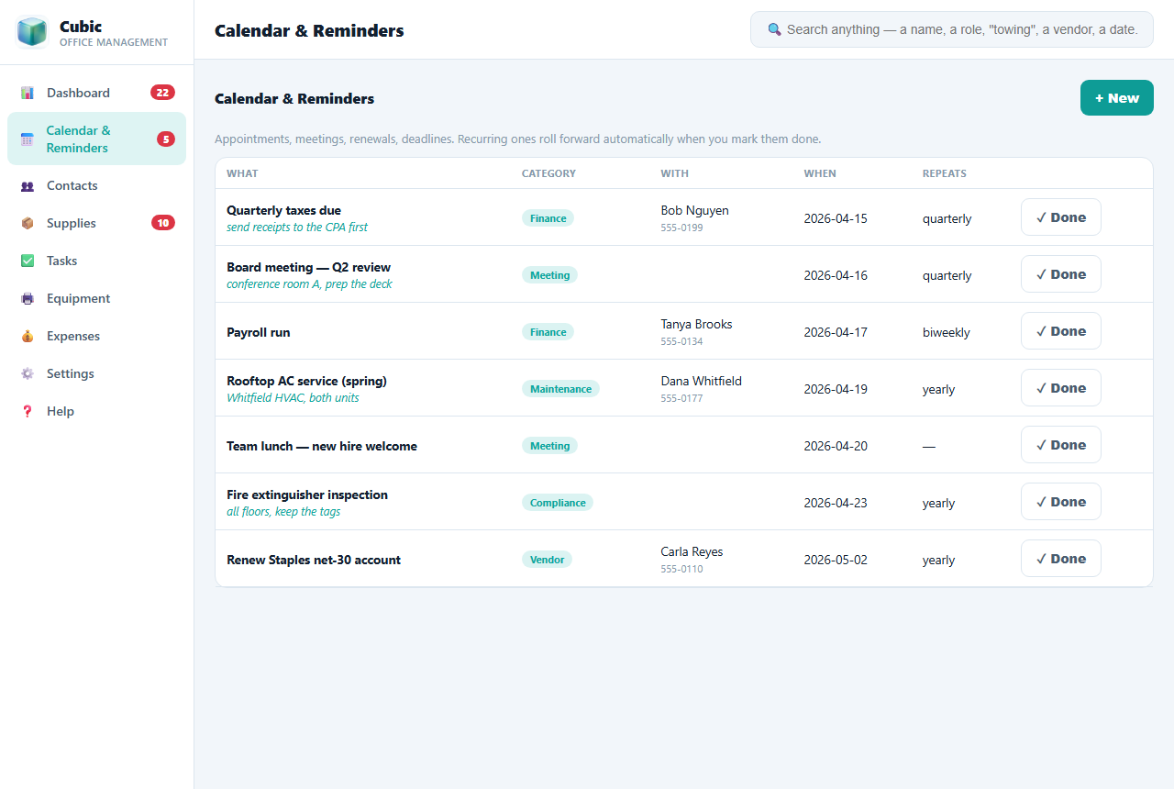Click the calendar icon beside Calendar & Reminders
1174x789 pixels.
click(x=28, y=139)
